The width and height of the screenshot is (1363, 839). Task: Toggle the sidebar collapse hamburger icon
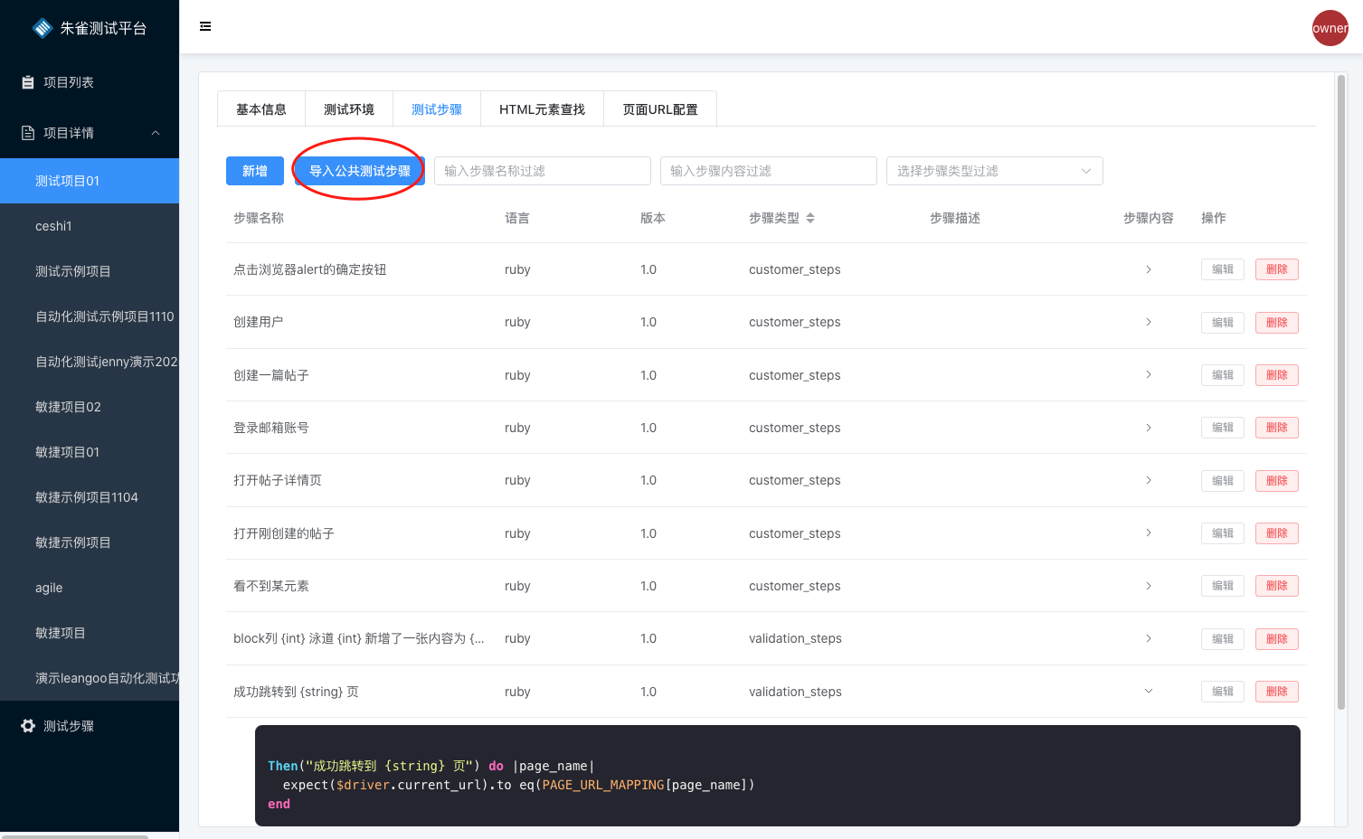205,26
